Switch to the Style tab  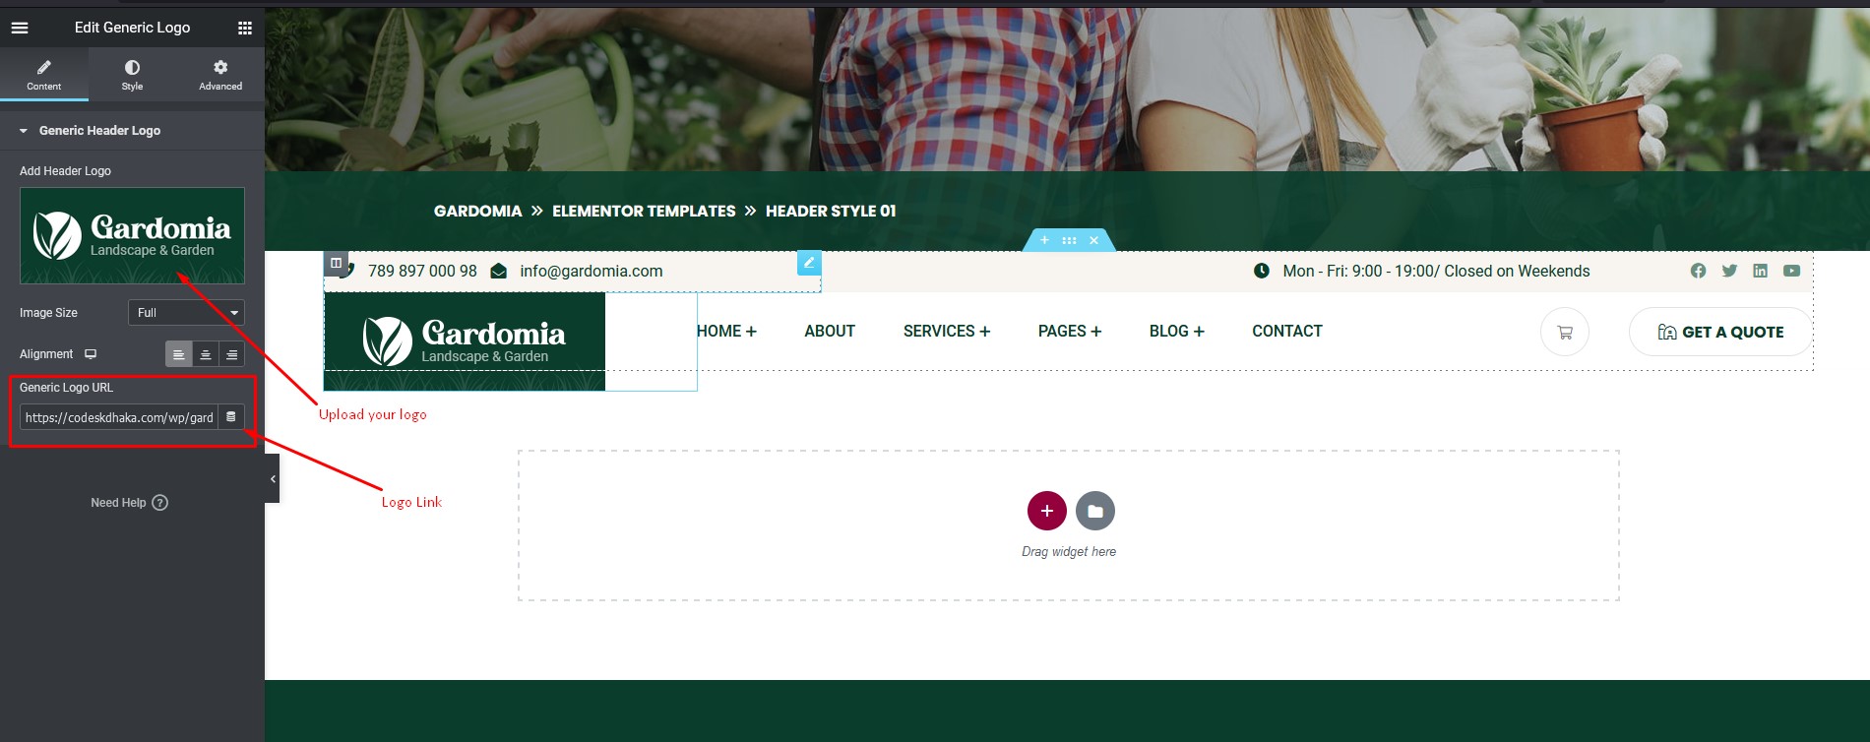(132, 75)
